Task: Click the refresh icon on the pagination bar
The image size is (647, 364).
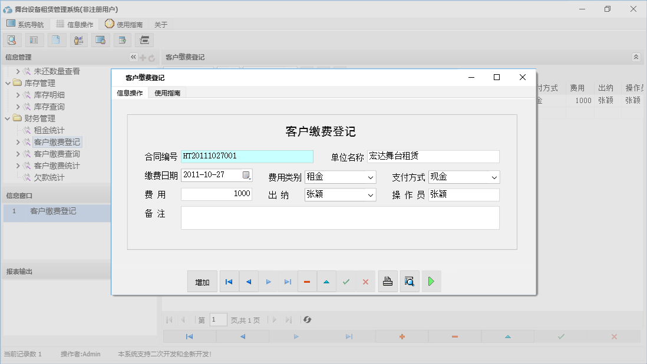Action: click(305, 319)
